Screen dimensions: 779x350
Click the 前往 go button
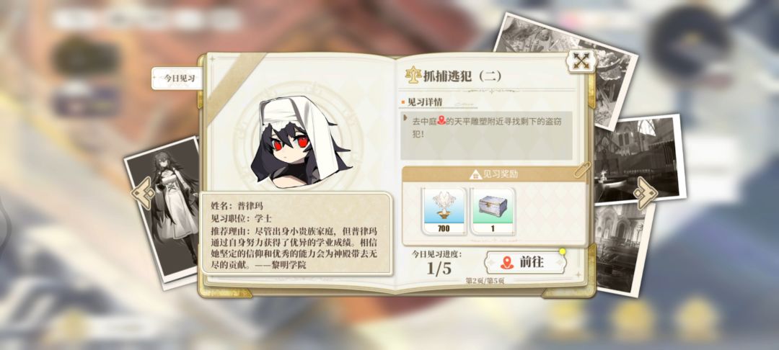point(526,263)
